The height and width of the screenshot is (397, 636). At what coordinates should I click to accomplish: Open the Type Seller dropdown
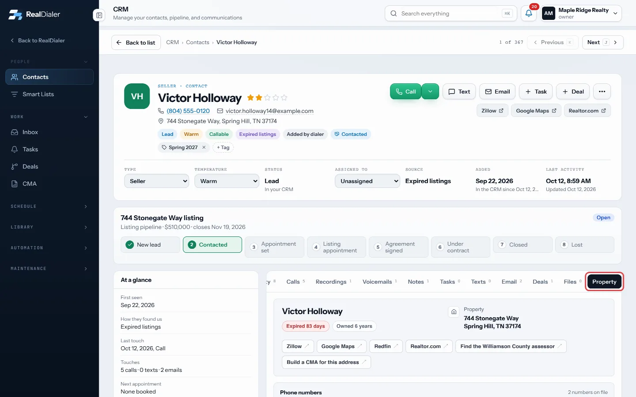(x=156, y=181)
